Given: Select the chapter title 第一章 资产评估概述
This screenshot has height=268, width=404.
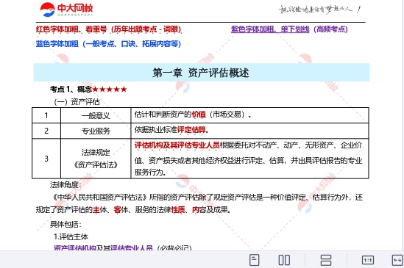Looking at the screenshot, I should pyautogui.click(x=201, y=73).
